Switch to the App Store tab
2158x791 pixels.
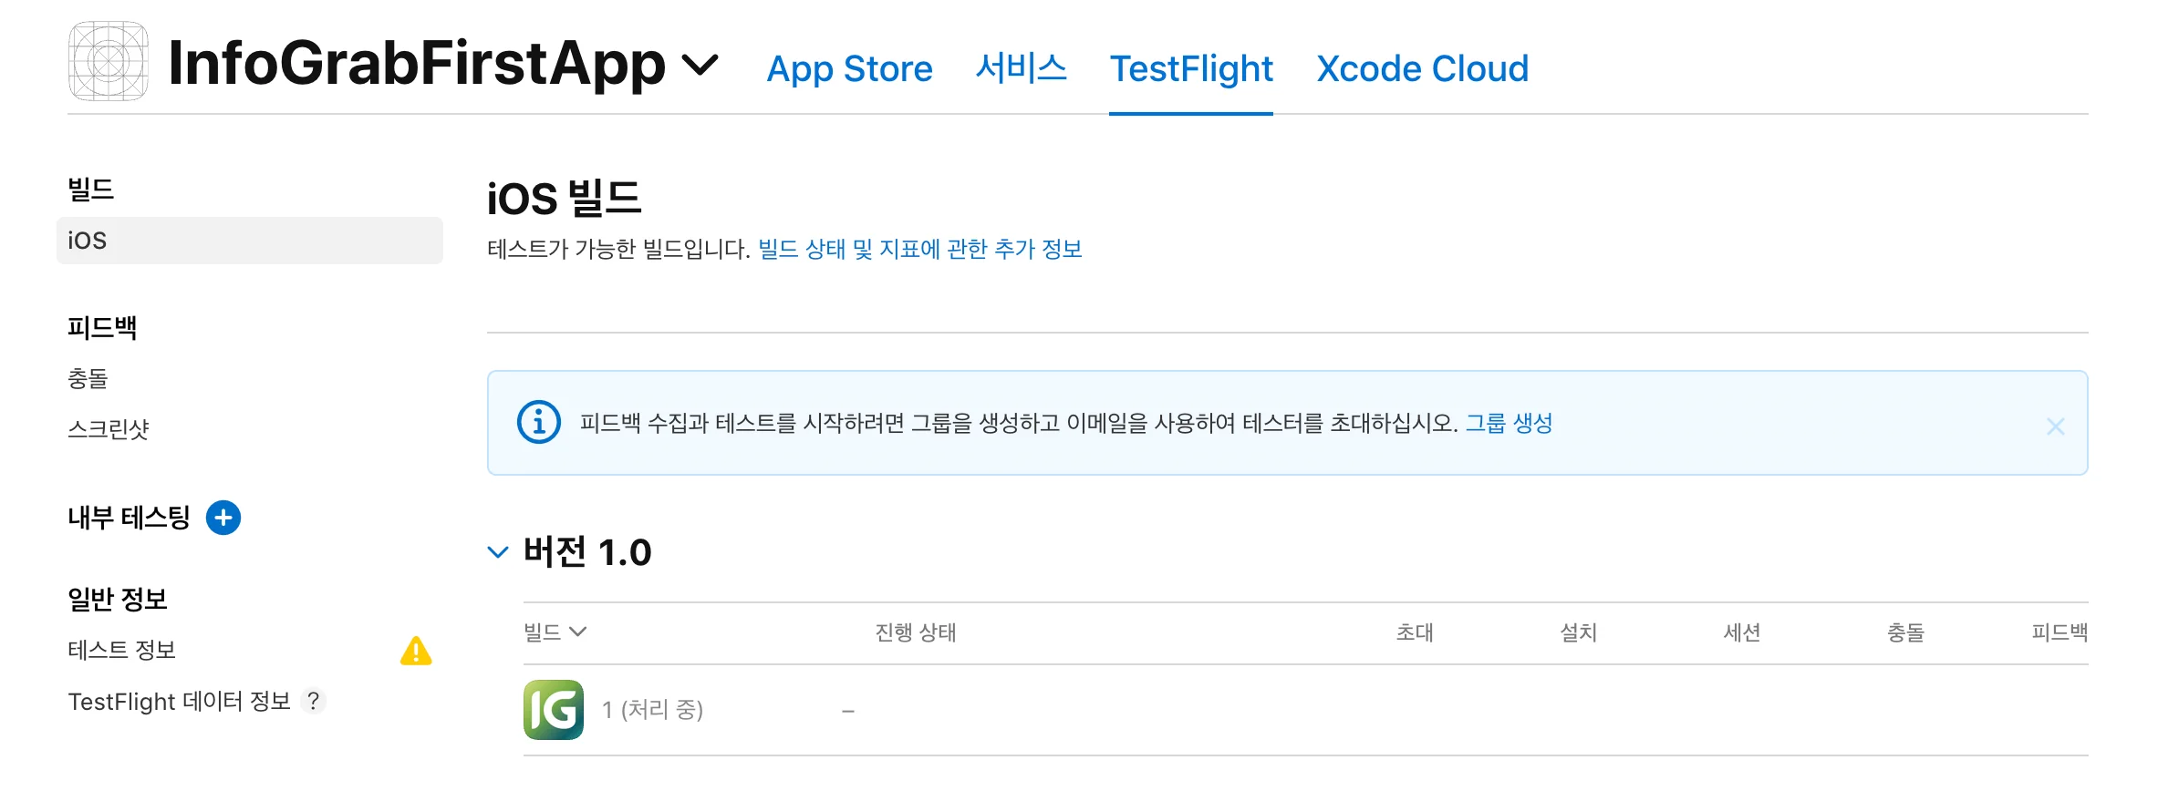click(x=849, y=68)
